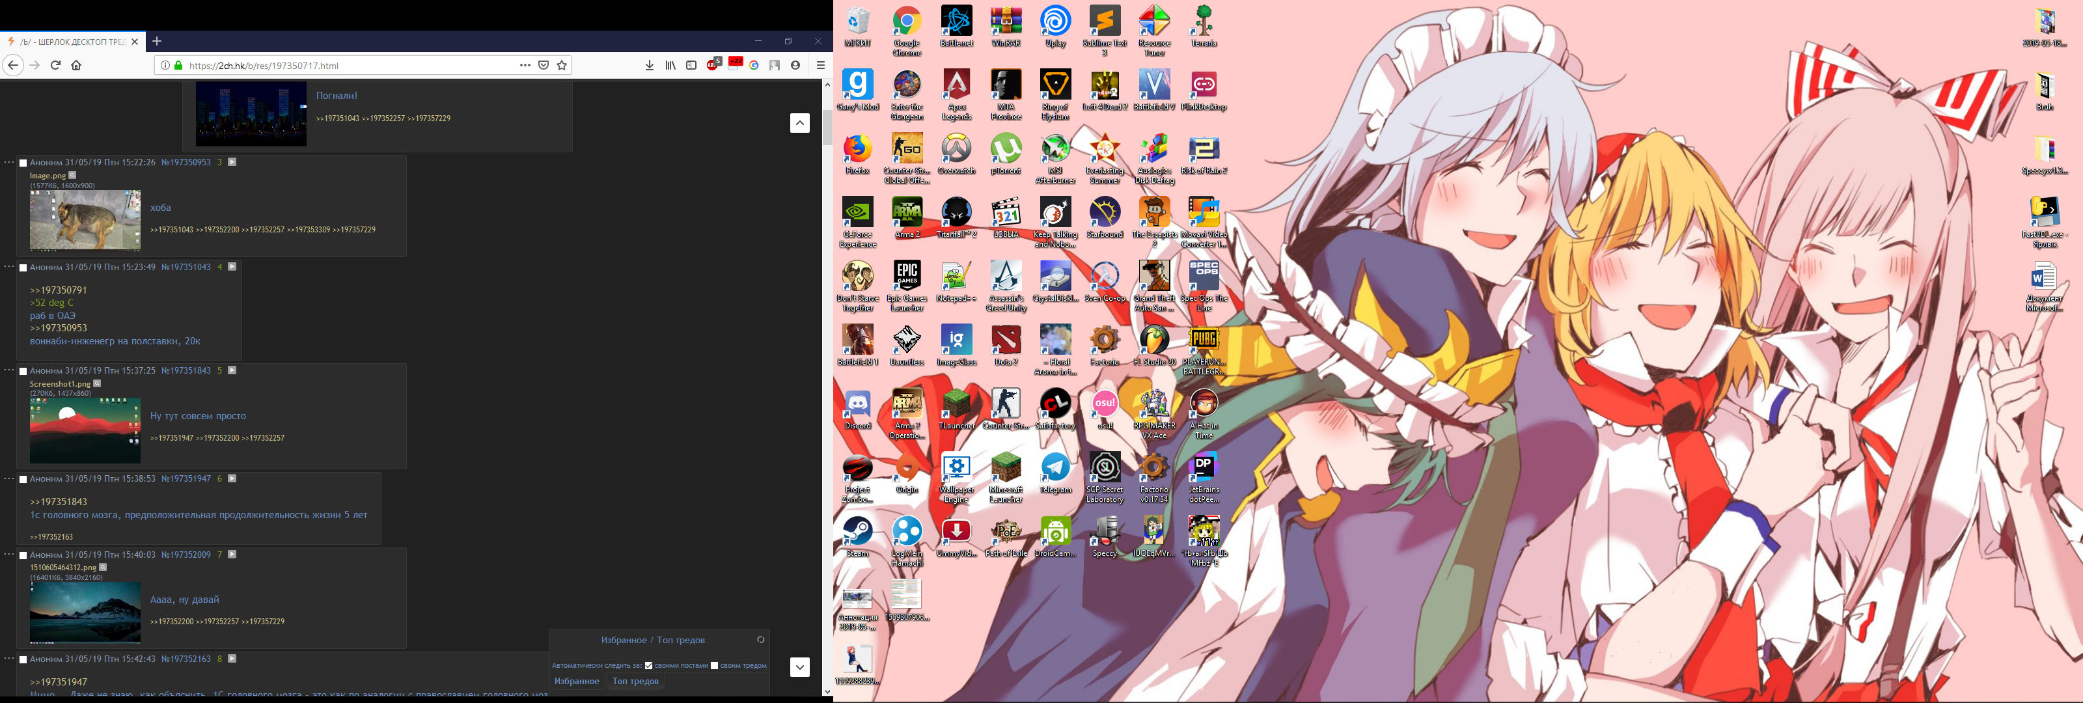Go back with the browser back arrow

(13, 66)
